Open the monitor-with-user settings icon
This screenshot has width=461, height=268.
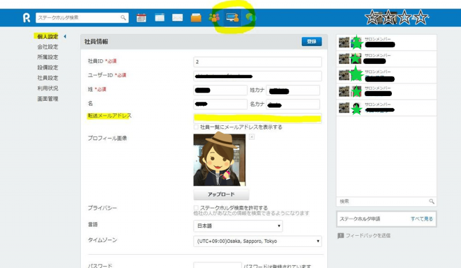point(233,18)
